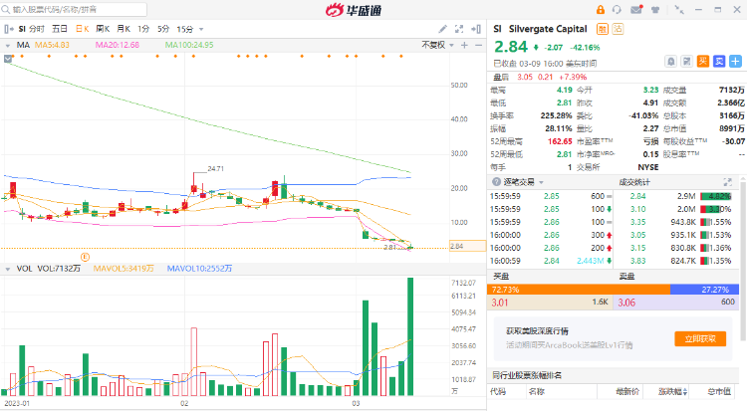This screenshot has width=747, height=411.
Task: Sort by 涨跌幅 column header
Action: coord(672,391)
